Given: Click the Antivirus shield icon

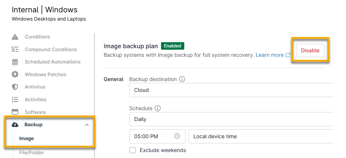Looking at the screenshot, I should [15, 87].
